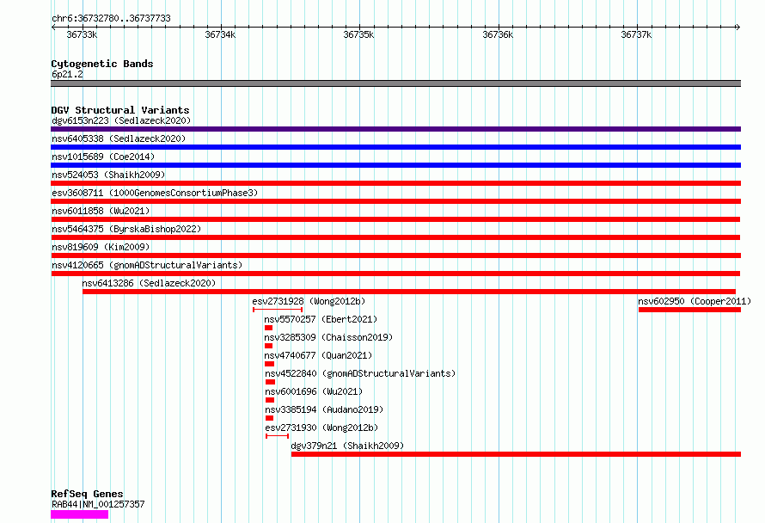Click the chr6:36732780..36737733 coordinate label

coord(111,18)
